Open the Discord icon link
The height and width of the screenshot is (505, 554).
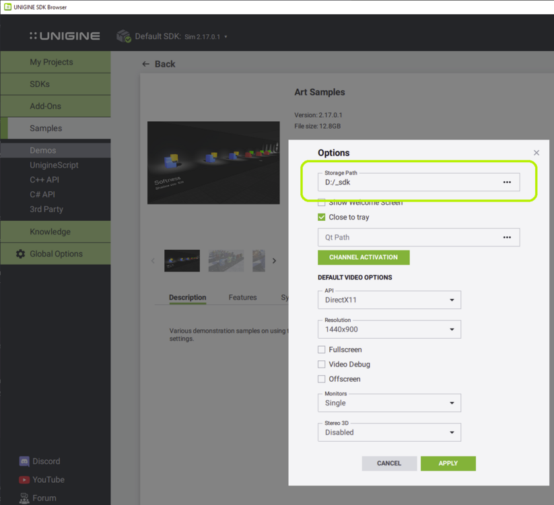point(24,461)
